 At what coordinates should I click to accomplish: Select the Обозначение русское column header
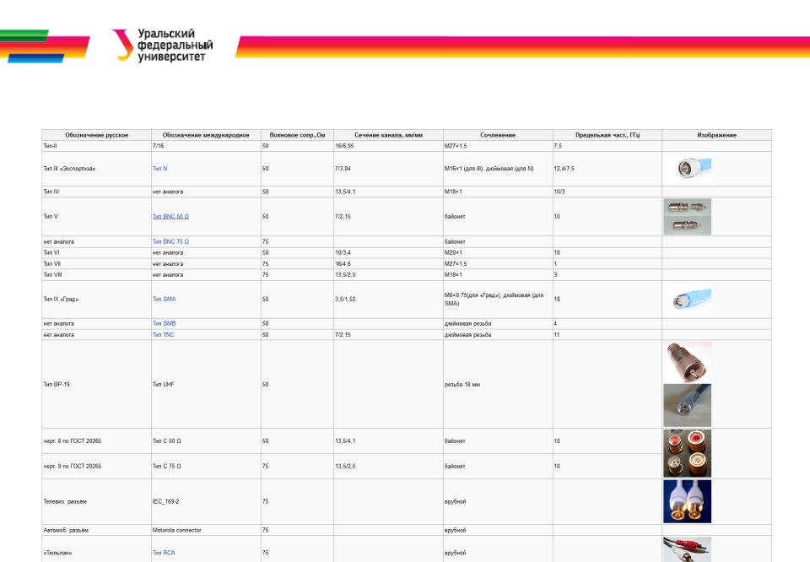pos(96,135)
